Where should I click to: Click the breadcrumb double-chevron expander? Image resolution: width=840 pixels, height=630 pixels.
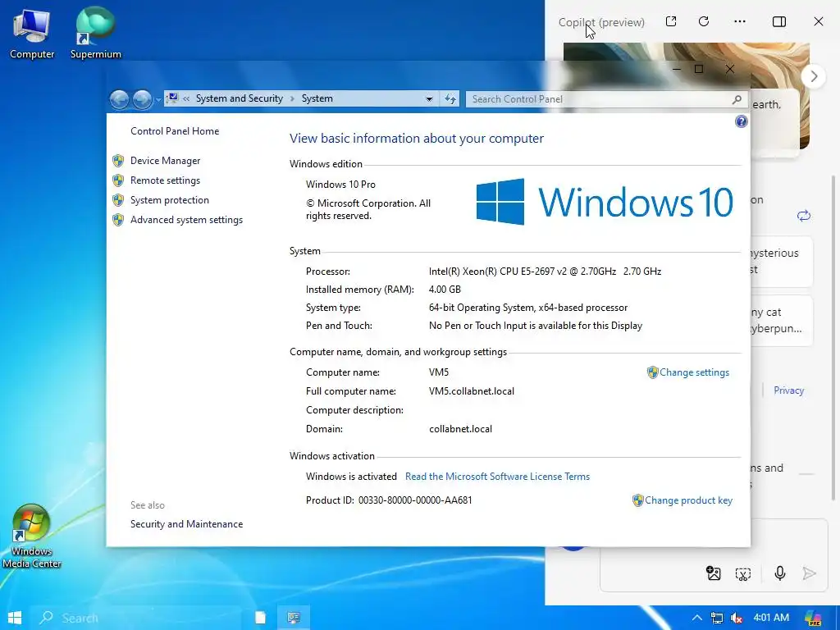point(186,98)
